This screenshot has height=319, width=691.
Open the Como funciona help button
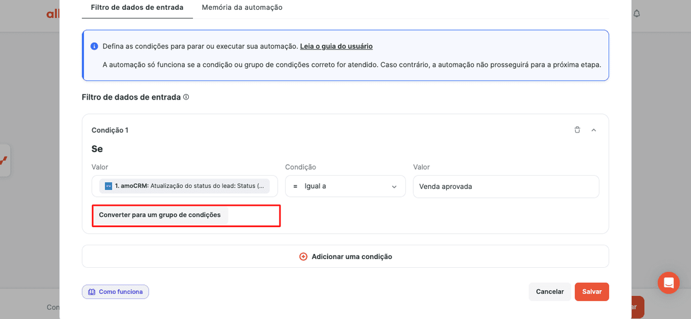(x=115, y=292)
